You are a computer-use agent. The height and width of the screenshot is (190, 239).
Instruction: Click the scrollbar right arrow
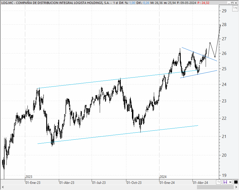(x=236, y=187)
